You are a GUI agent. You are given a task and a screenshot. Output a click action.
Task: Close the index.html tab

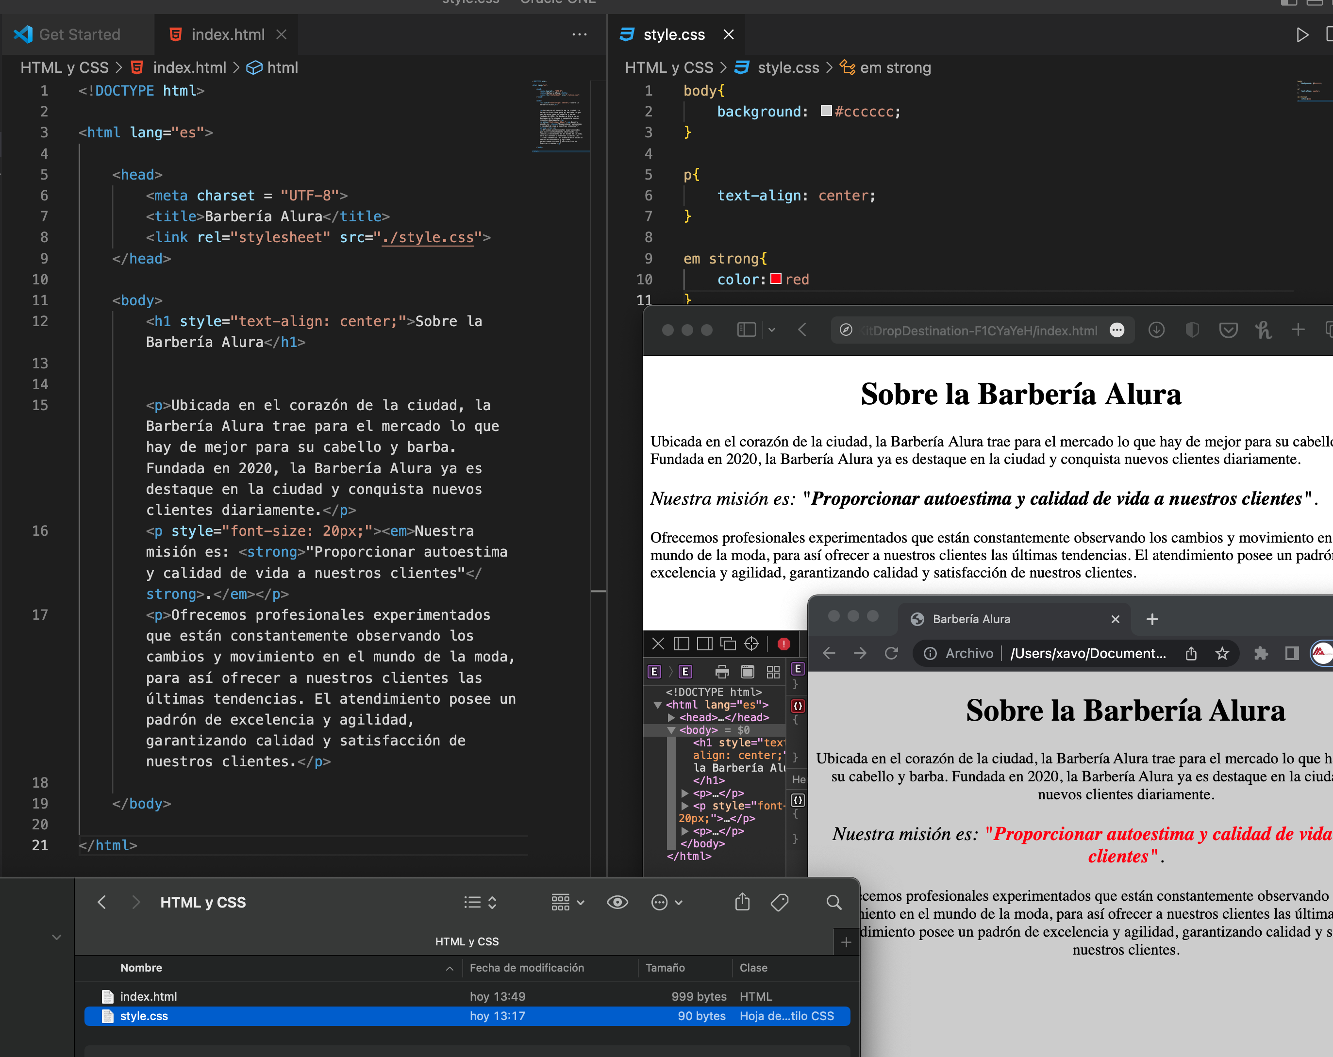click(x=282, y=34)
